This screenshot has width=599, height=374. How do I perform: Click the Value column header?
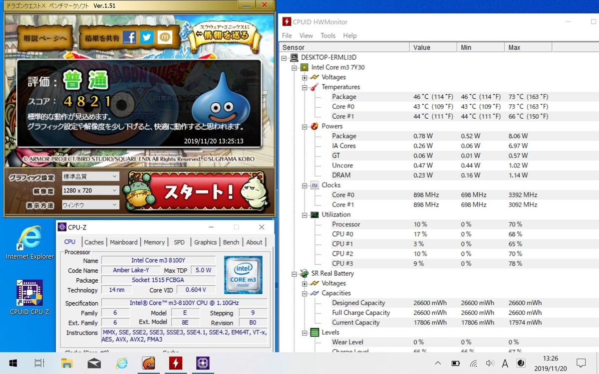[x=433, y=47]
